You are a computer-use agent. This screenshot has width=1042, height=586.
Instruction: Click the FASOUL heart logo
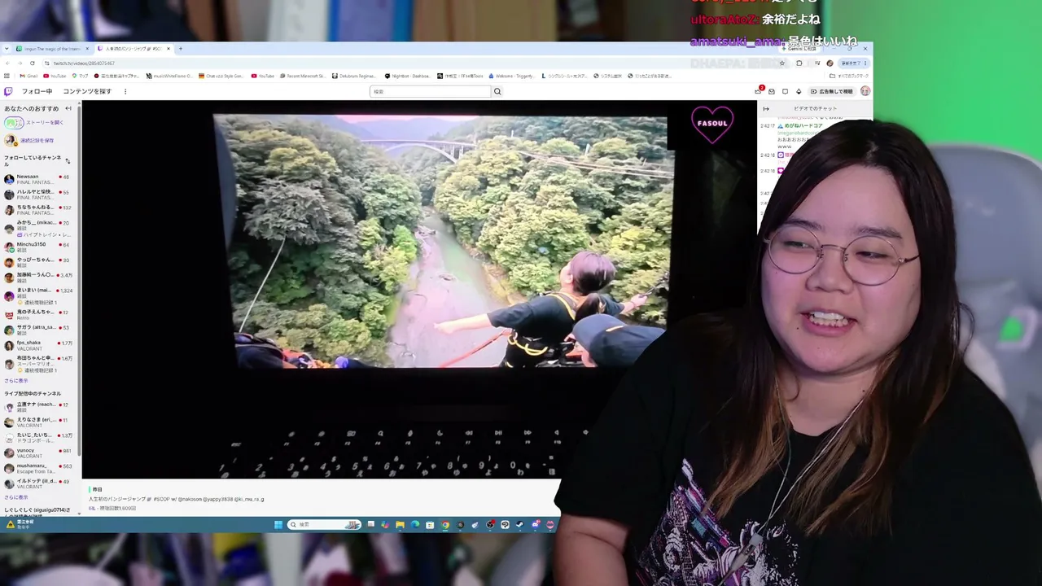(x=712, y=125)
